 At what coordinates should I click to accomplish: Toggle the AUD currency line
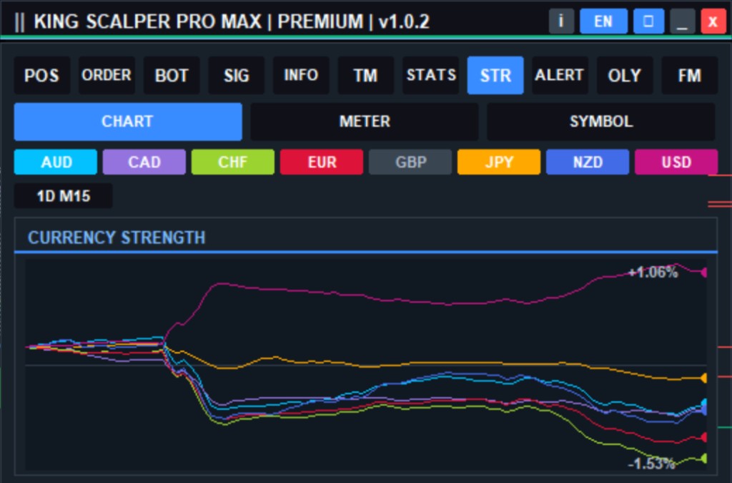coord(56,162)
